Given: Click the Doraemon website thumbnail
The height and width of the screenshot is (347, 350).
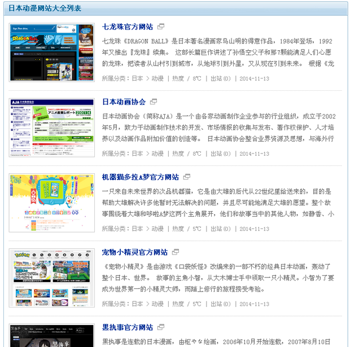Looking at the screenshot, I should click(52, 203).
